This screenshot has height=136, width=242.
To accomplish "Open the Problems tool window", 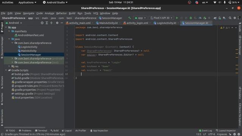I will pos(25,131).
